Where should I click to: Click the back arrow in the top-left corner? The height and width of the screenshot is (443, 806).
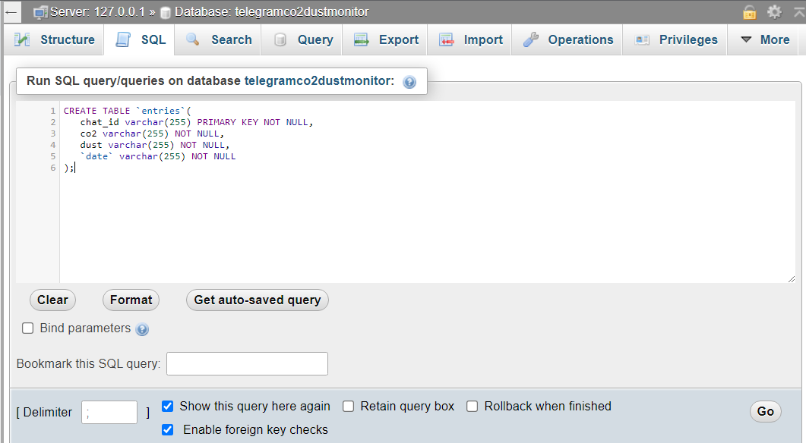coord(11,12)
